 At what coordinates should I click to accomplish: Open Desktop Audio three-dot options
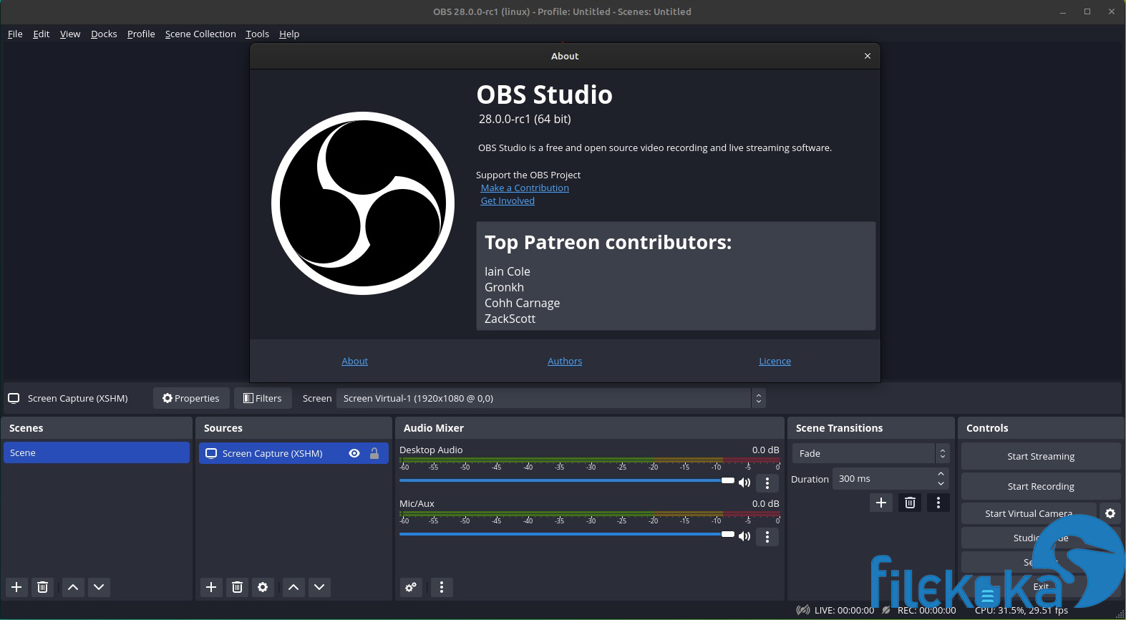point(767,483)
